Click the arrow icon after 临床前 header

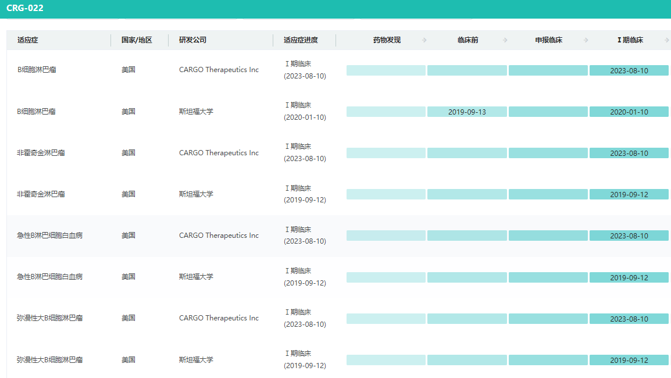pyautogui.click(x=505, y=40)
